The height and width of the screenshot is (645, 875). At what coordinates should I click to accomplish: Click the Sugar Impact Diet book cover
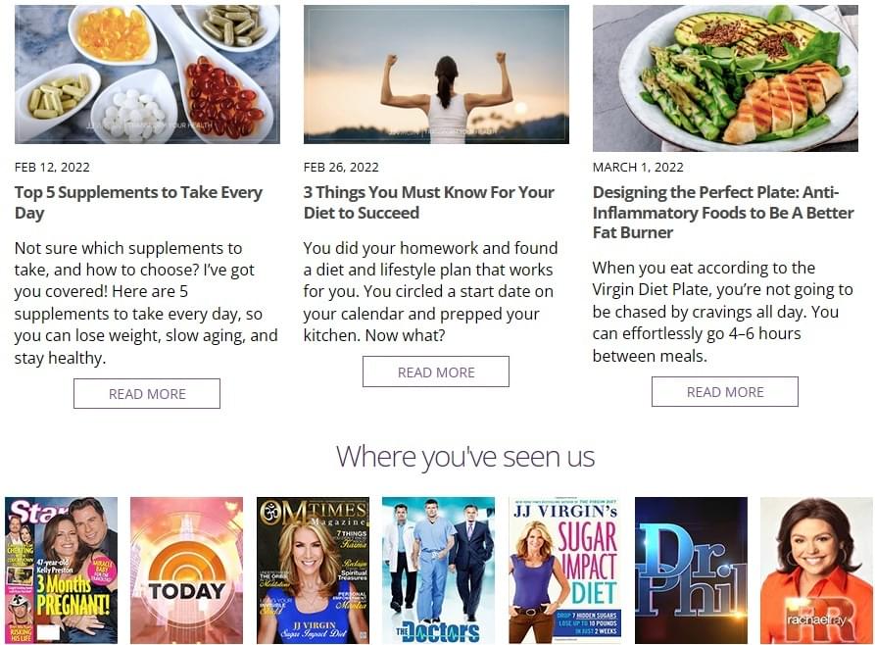(564, 571)
